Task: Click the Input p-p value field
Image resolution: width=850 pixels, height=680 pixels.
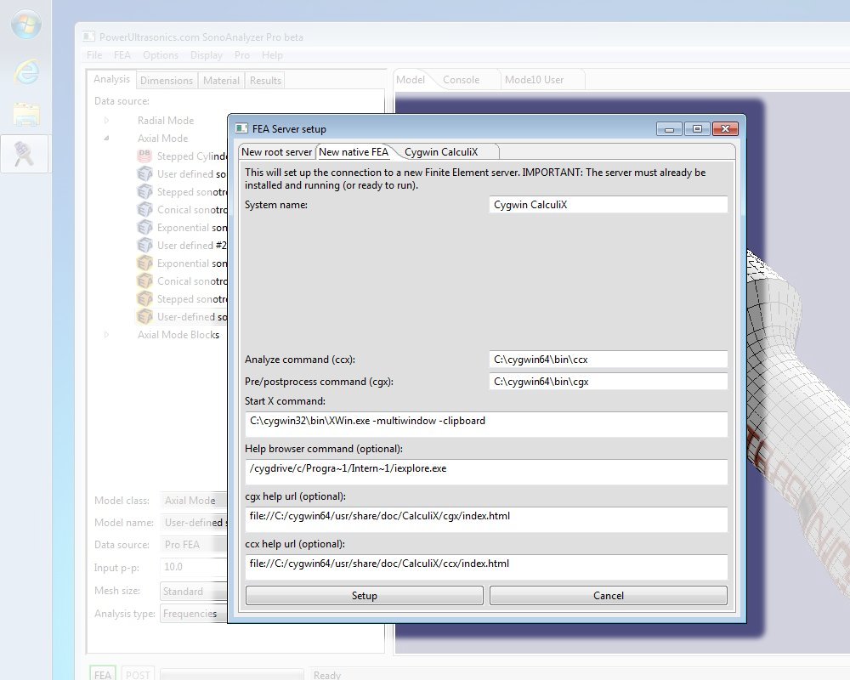Action: (x=194, y=567)
